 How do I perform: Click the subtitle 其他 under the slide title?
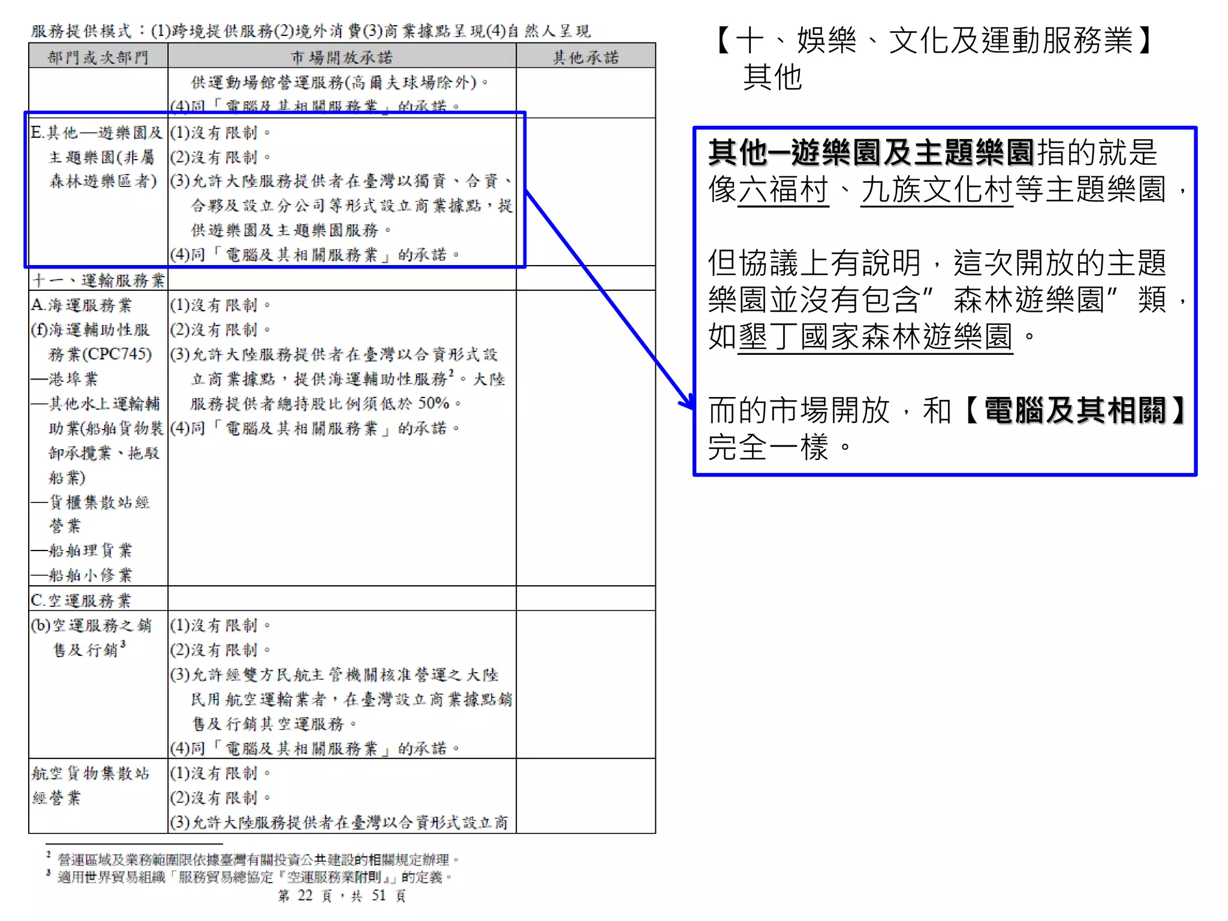pos(772,77)
